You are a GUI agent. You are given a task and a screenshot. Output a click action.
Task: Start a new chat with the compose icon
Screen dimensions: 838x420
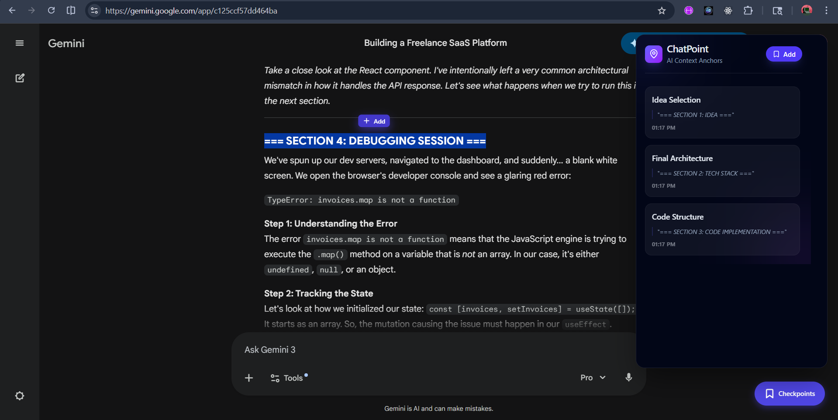(x=20, y=78)
